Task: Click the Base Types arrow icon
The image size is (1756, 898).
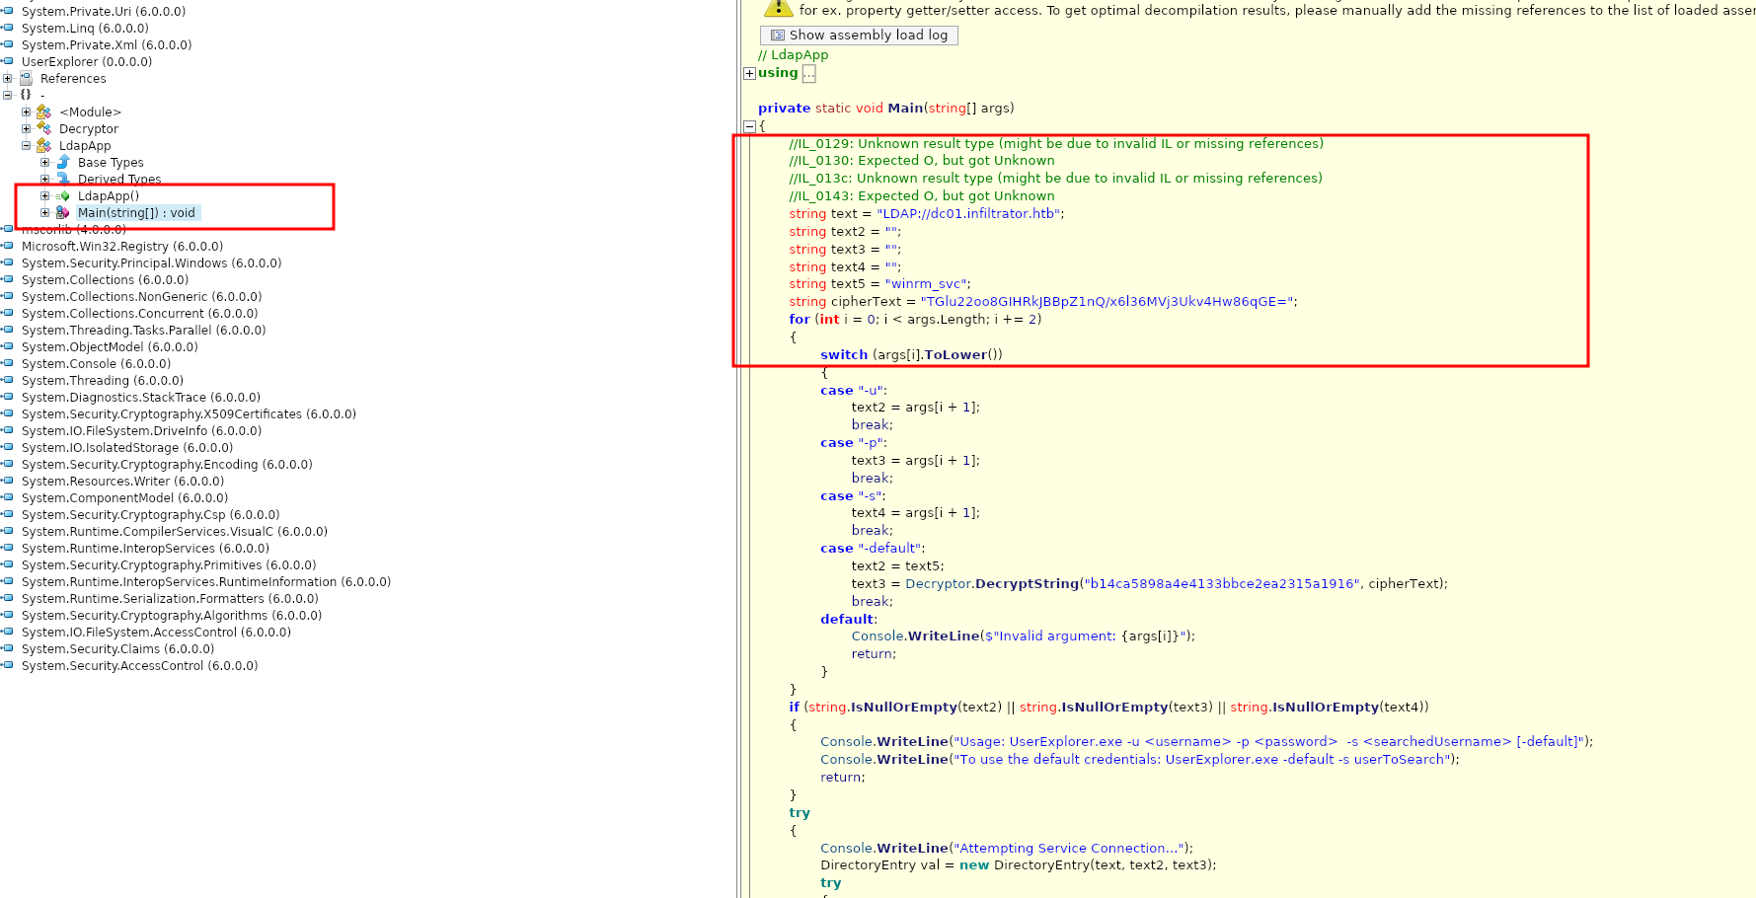Action: coord(63,162)
